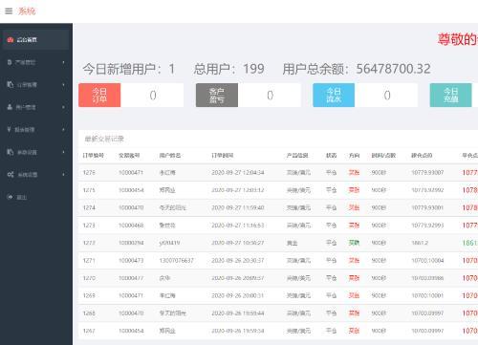Viewport: 478px width, 345px height.
Task: Expand the arrow on the ¥ menu row
Action: pyautogui.click(x=64, y=129)
